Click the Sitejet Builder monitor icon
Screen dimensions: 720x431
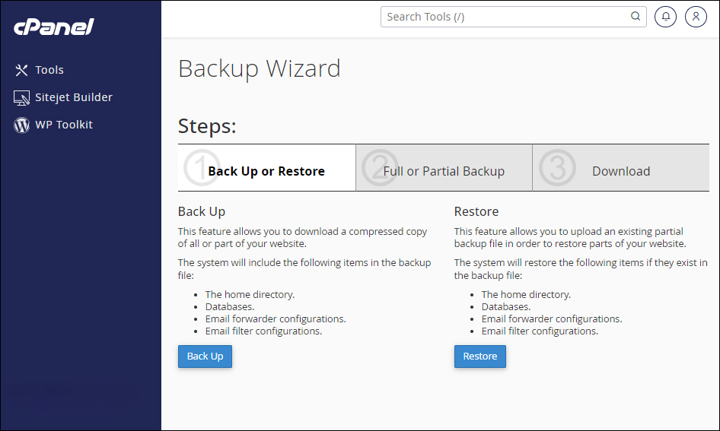click(x=21, y=97)
